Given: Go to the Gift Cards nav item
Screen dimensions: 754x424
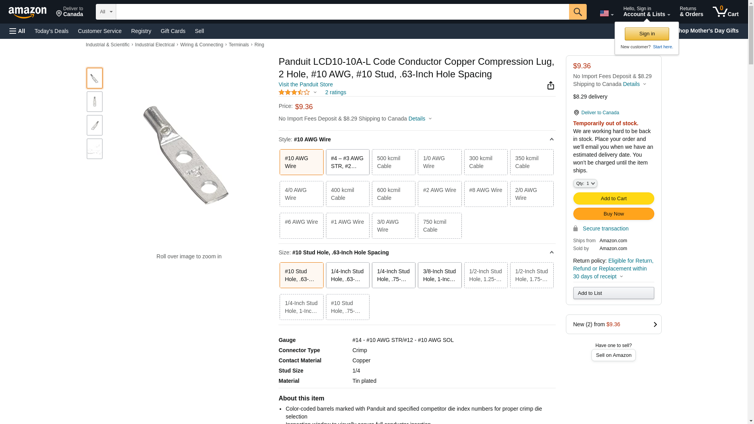Looking at the screenshot, I should coord(173,31).
